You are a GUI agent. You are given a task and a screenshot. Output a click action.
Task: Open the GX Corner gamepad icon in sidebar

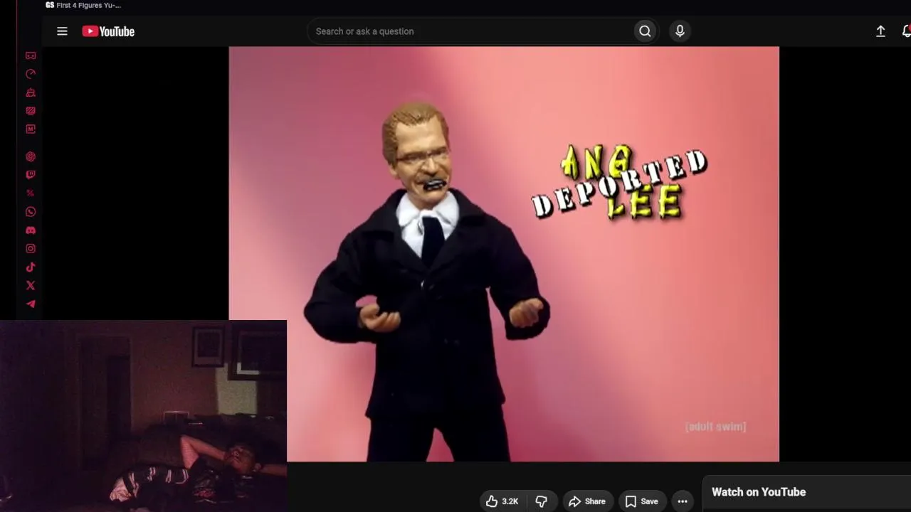coord(31,55)
